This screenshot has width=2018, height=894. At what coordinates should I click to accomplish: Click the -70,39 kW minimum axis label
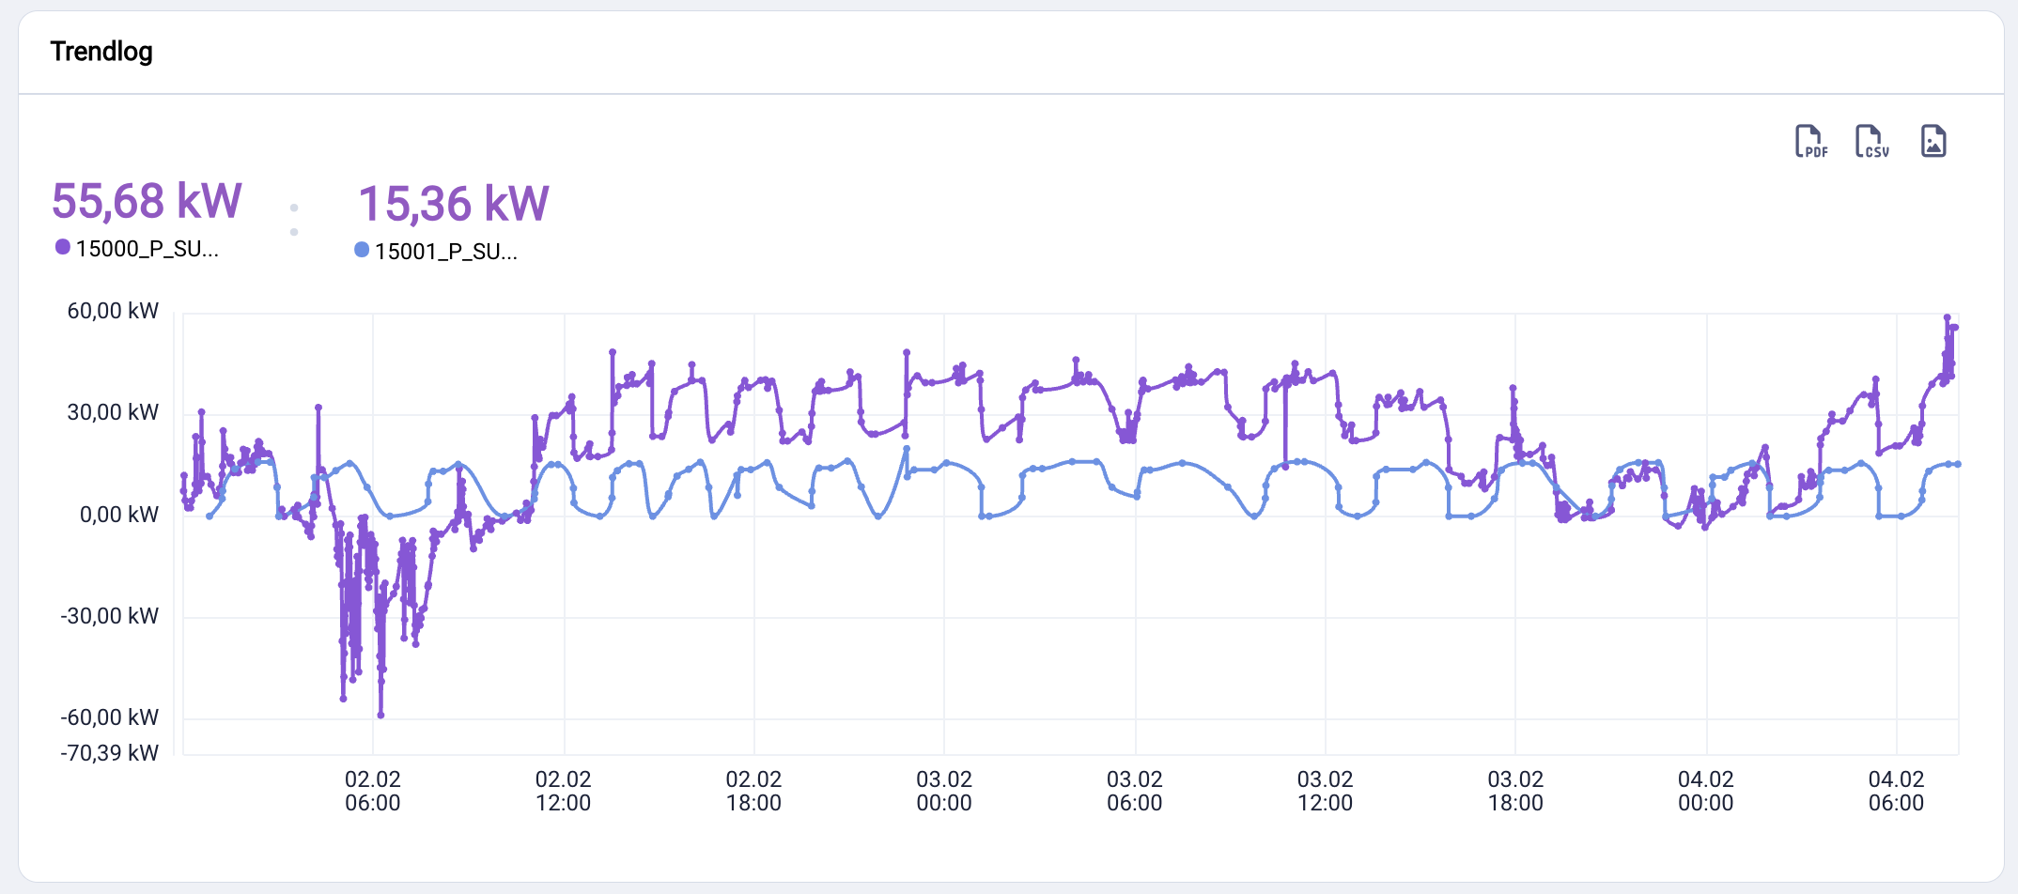[110, 753]
